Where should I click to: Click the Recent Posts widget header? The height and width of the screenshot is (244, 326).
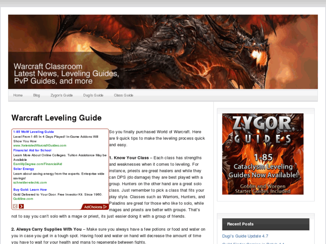[266, 224]
